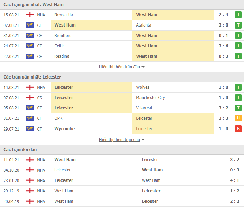Expand more Leicester matches link

tap(120, 140)
